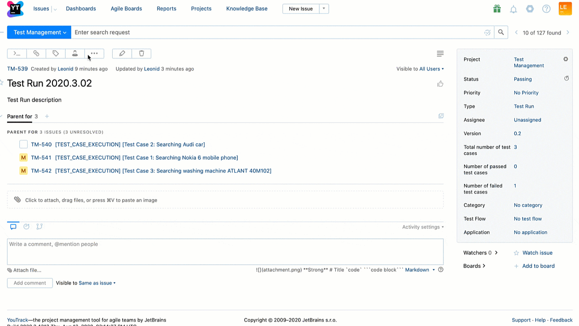Viewport: 579px width, 326px height.
Task: Click the thumbs-up vote icon
Action: pyautogui.click(x=440, y=84)
